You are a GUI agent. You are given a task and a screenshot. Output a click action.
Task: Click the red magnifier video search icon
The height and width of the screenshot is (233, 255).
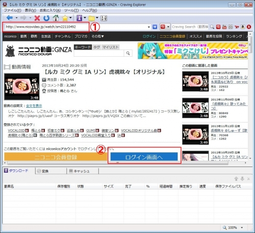[218, 27]
